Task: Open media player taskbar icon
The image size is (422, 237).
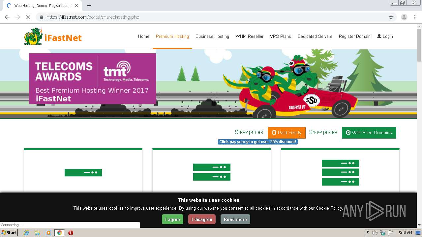Action: point(48,233)
